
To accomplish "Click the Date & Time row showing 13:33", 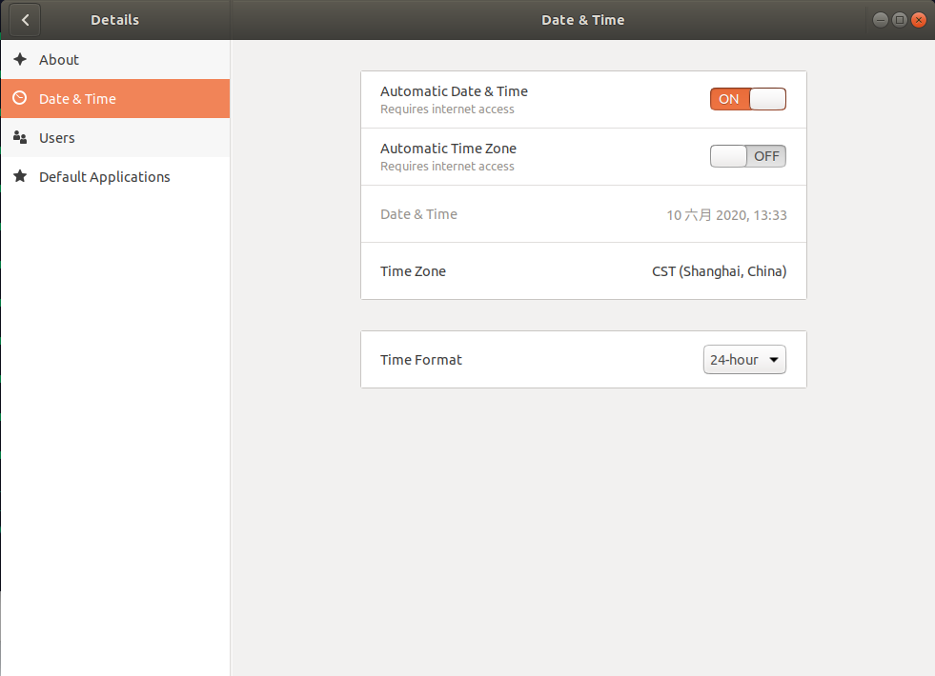I will [x=583, y=214].
